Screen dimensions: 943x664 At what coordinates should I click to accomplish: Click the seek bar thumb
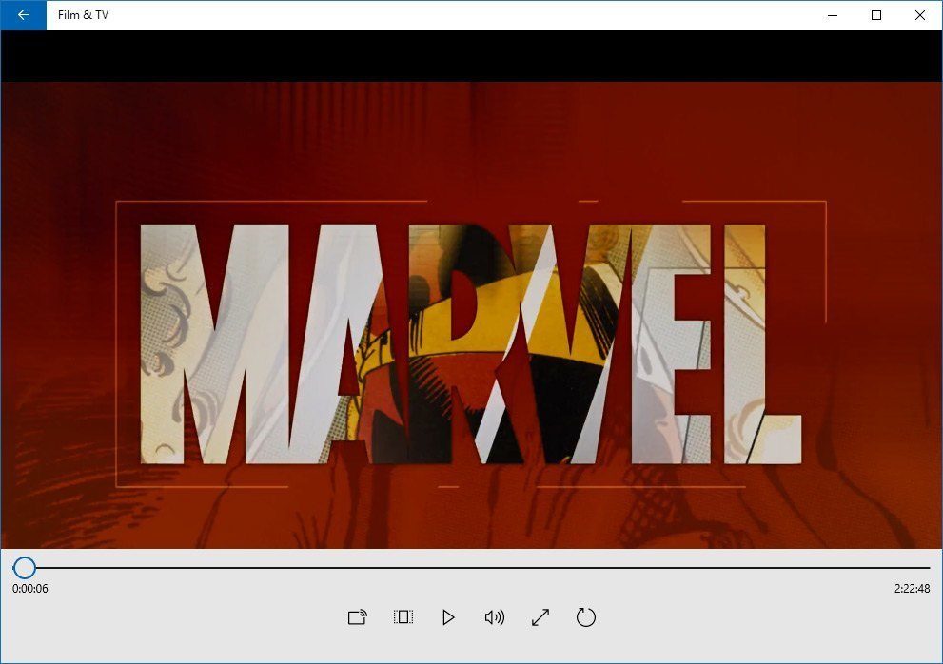point(25,567)
